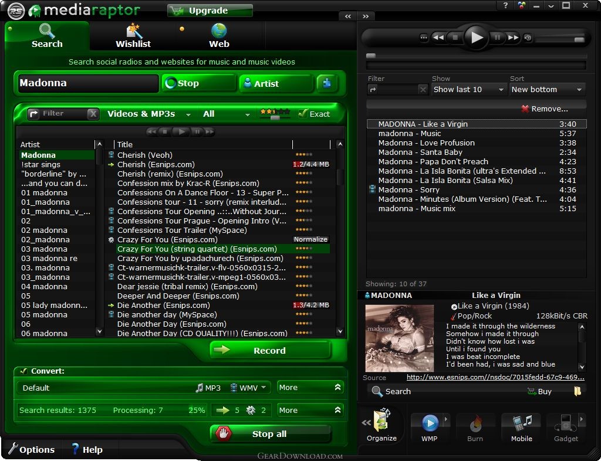Click the Remove... button

(545, 109)
